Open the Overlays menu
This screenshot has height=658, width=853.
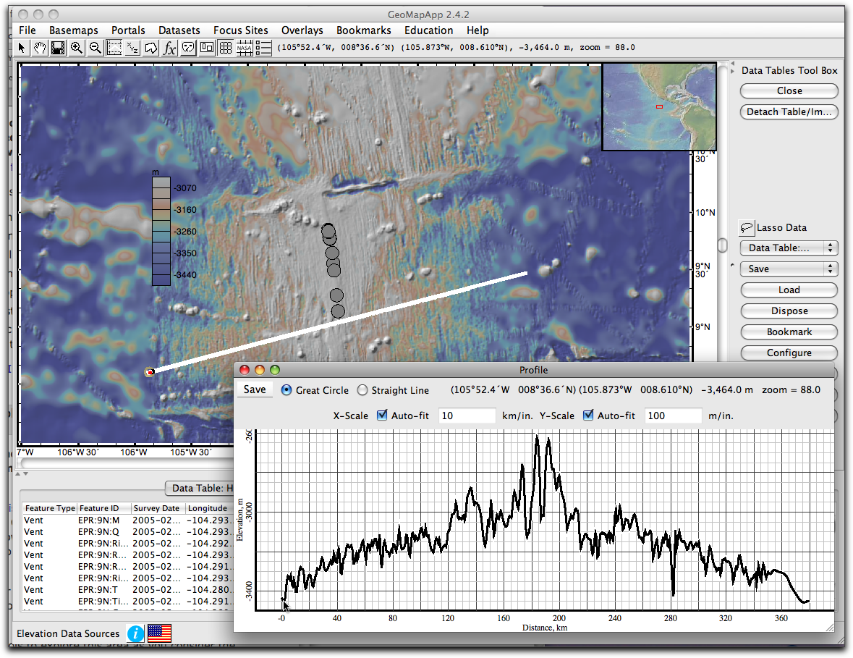click(x=302, y=30)
